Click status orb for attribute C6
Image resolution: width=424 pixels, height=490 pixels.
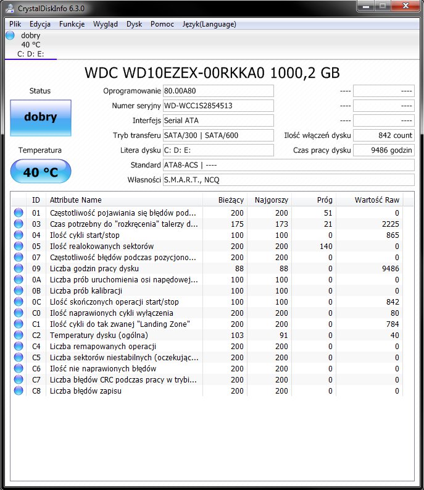tap(19, 368)
